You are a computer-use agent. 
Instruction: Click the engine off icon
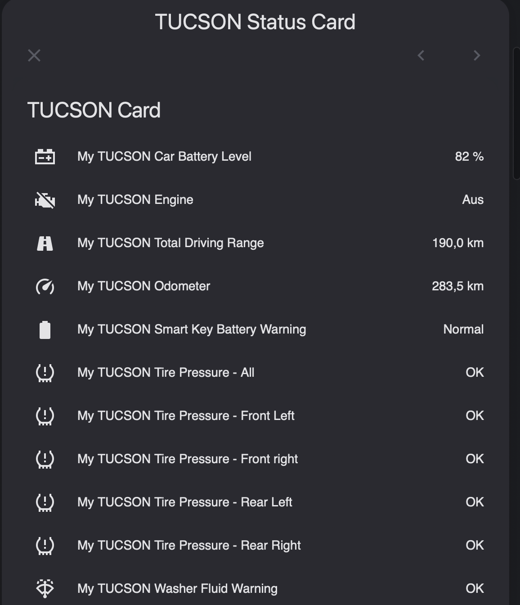(x=45, y=200)
